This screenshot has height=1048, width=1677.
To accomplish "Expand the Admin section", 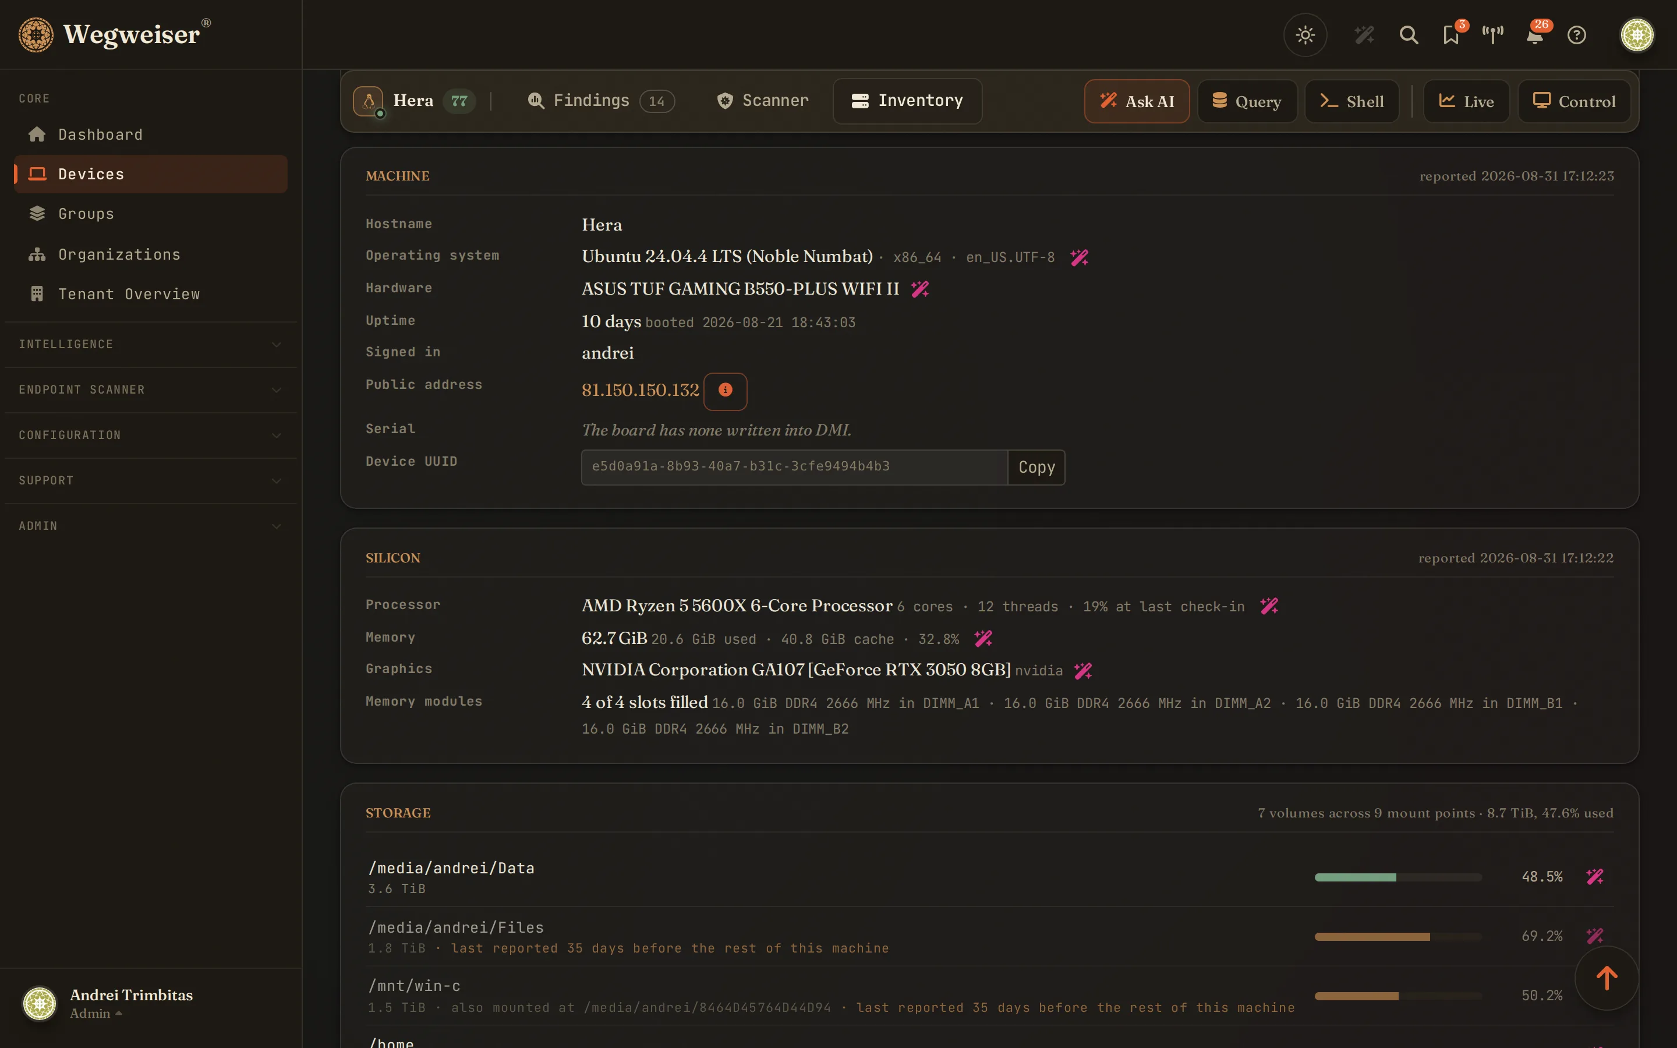I will tap(150, 526).
